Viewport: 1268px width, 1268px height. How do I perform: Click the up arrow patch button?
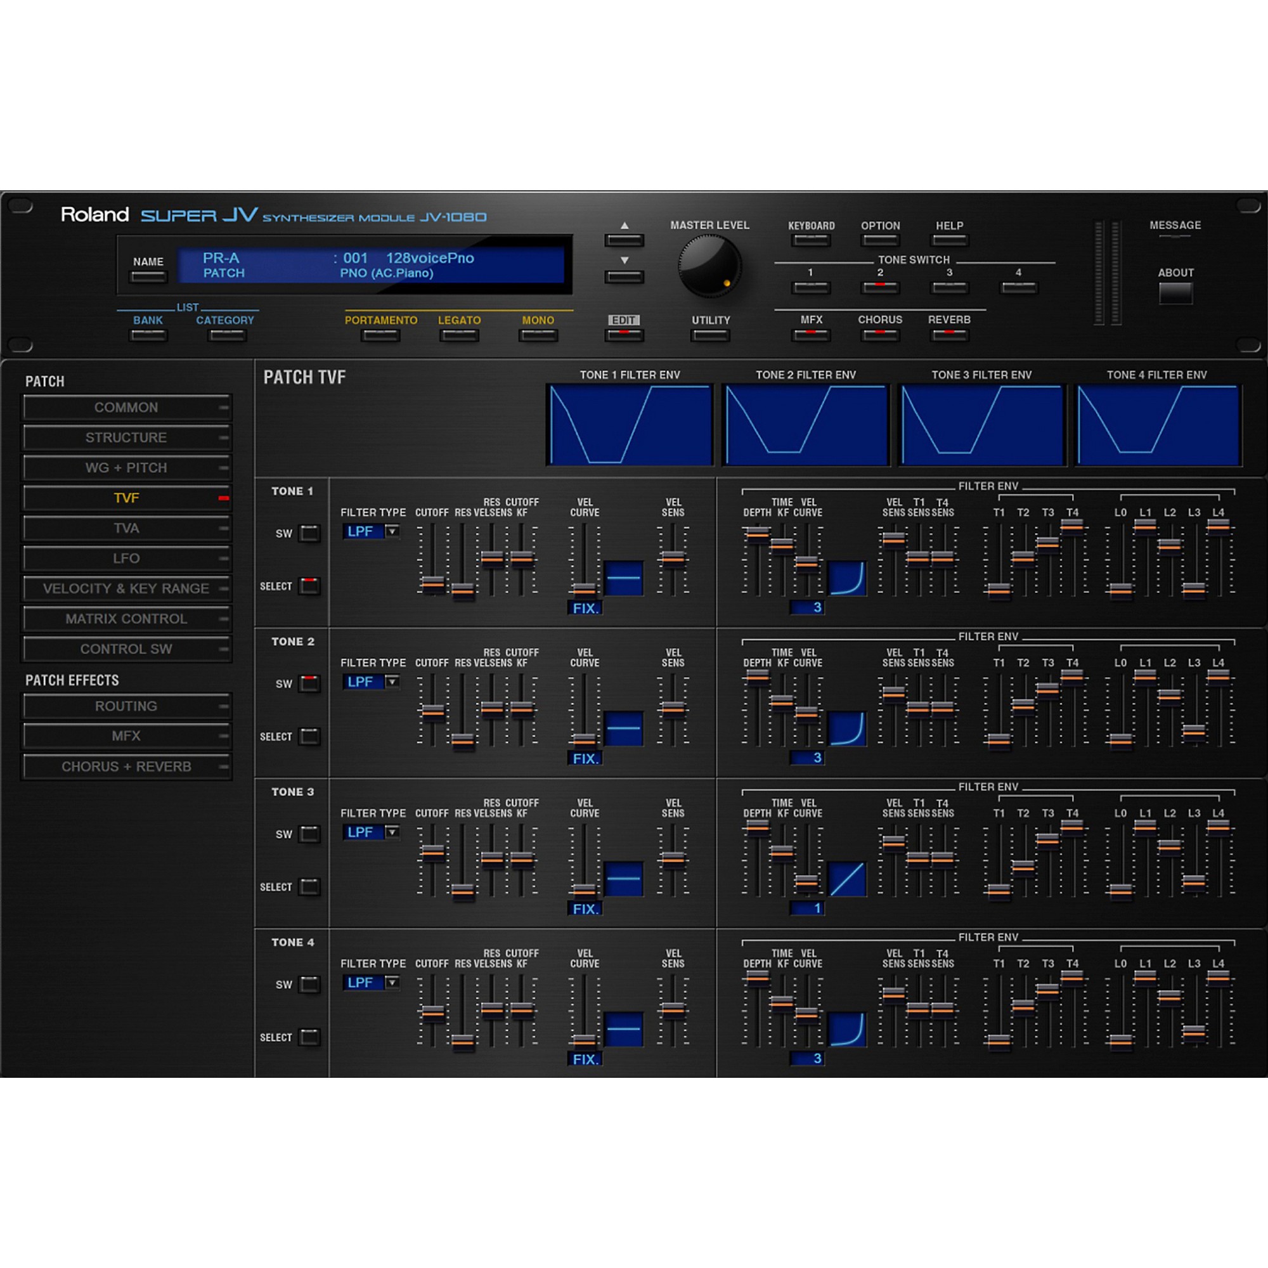click(x=623, y=240)
